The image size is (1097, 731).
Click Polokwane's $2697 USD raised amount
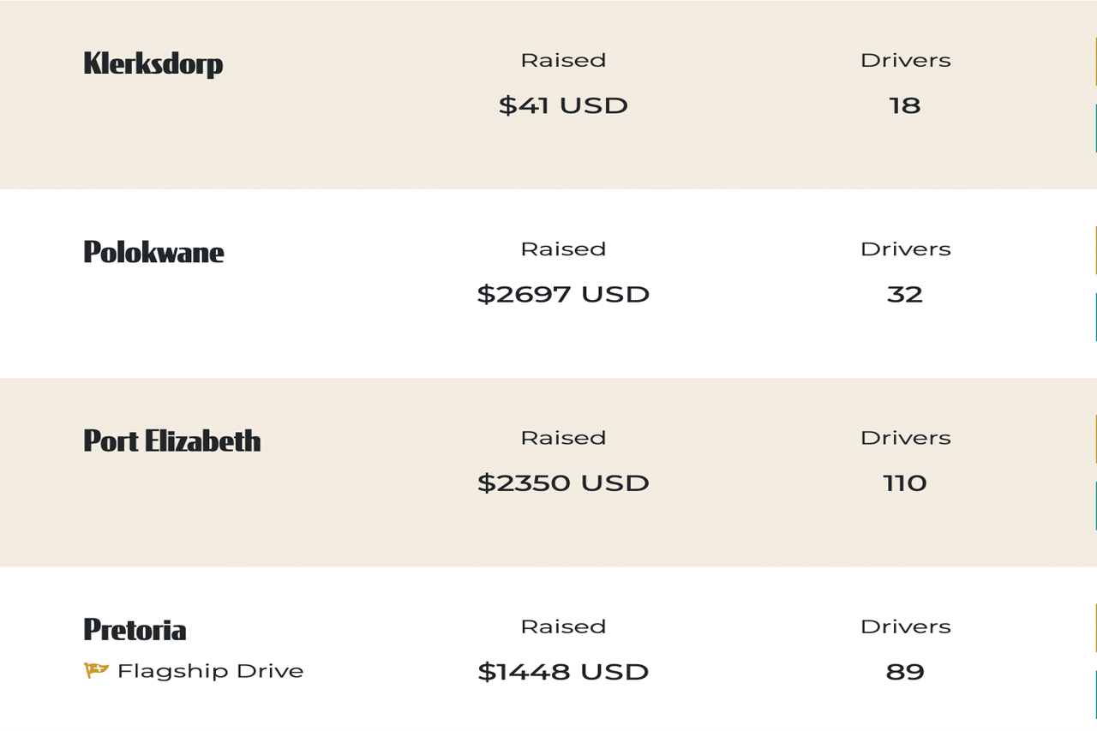[563, 294]
